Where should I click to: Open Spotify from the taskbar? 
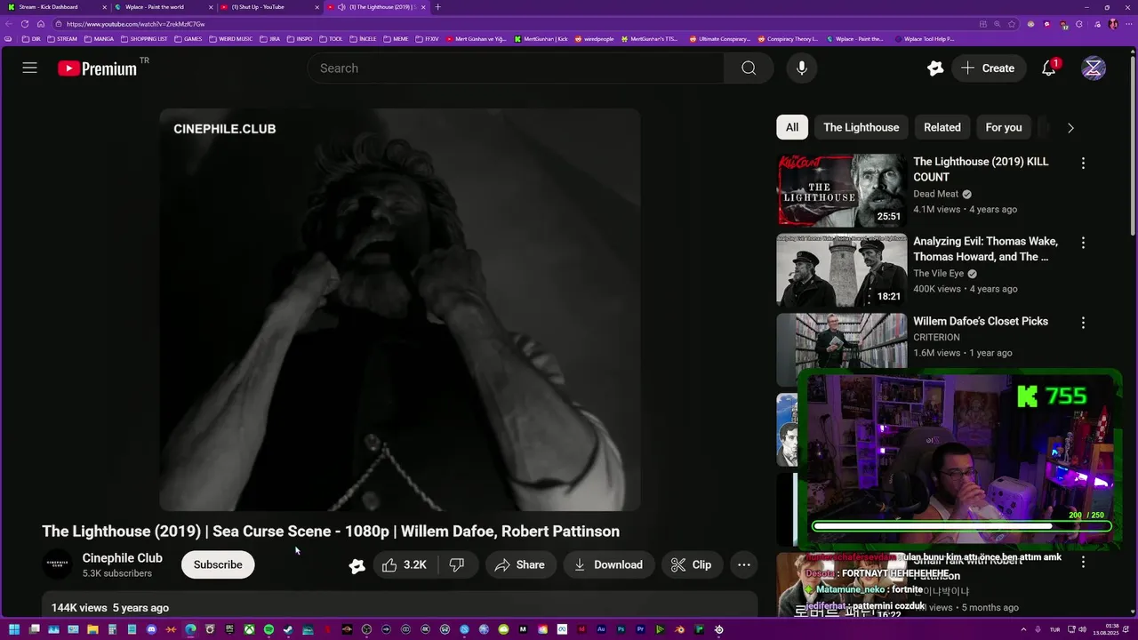tap(268, 629)
